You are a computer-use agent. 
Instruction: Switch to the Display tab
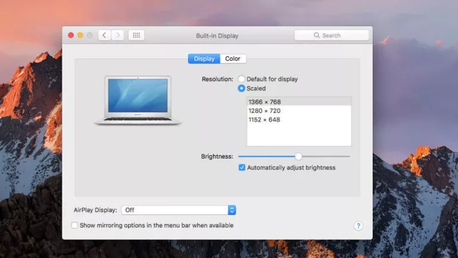(x=204, y=59)
